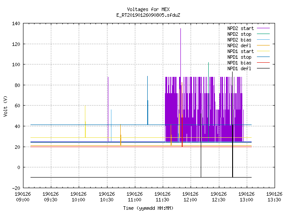Screen dimensions: 283x212
Task: Click the 0 y-axis tick label
Action: pyautogui.click(x=19, y=167)
